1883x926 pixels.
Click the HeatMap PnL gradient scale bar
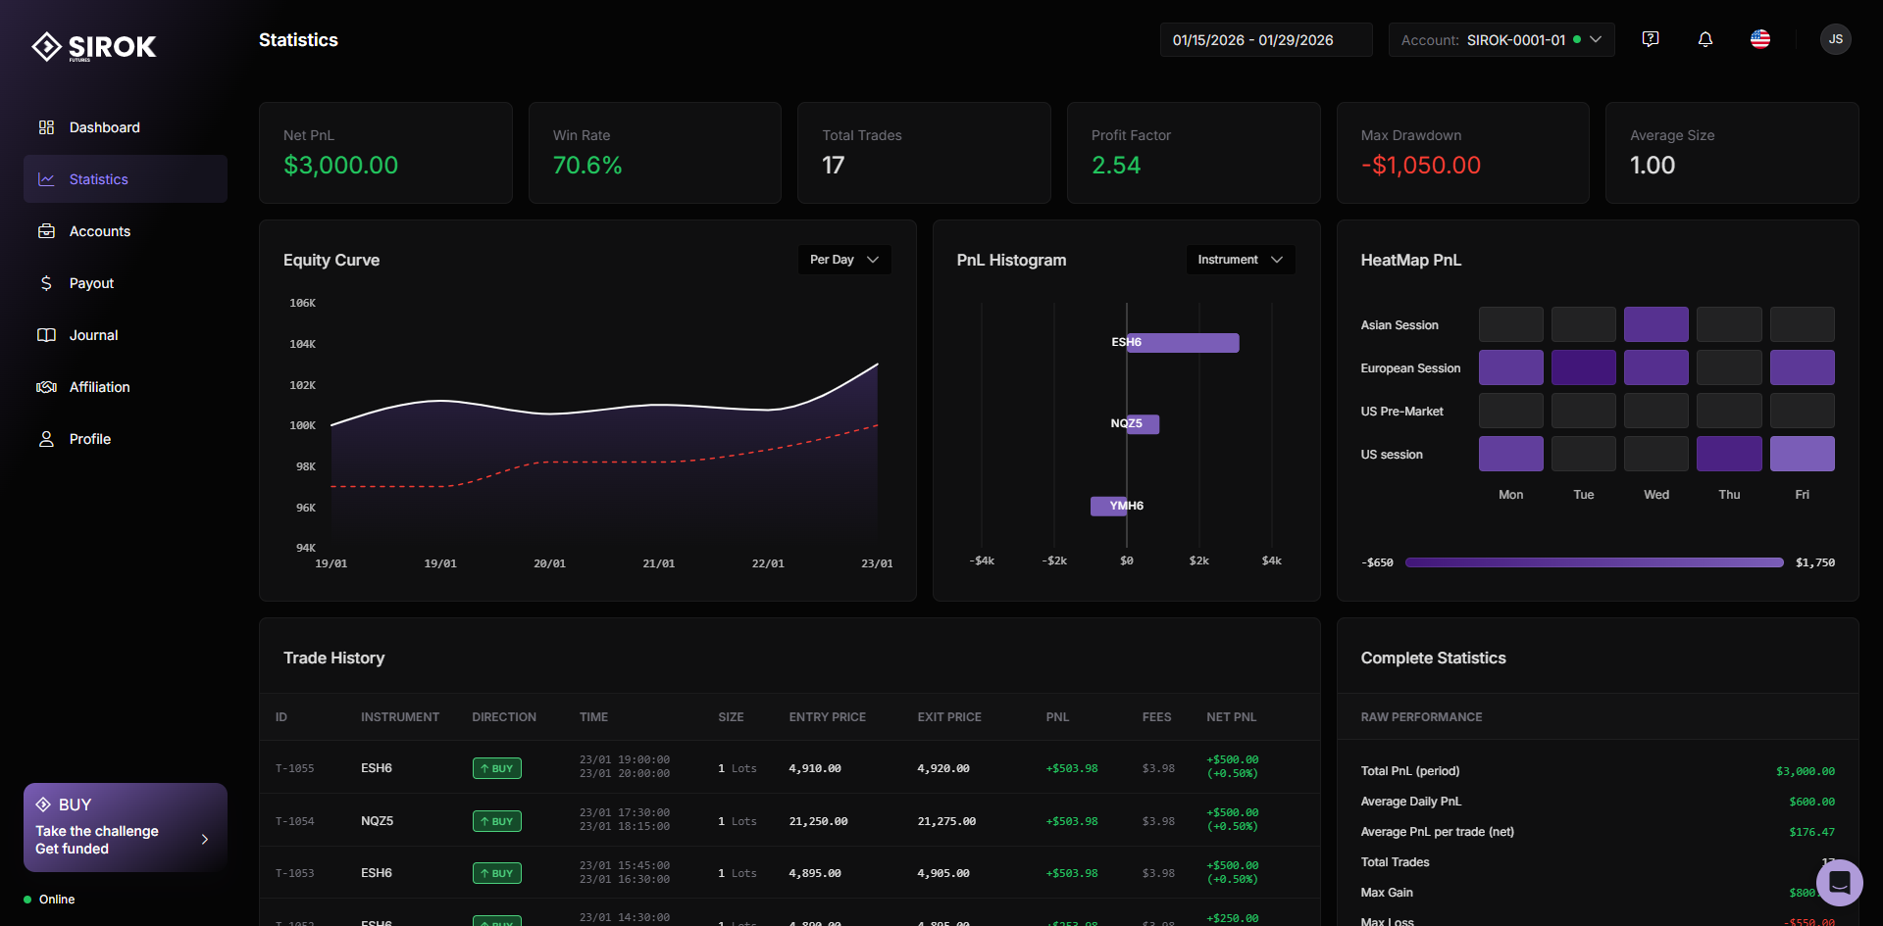pos(1594,561)
